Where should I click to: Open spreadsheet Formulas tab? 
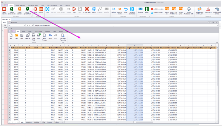47,31
